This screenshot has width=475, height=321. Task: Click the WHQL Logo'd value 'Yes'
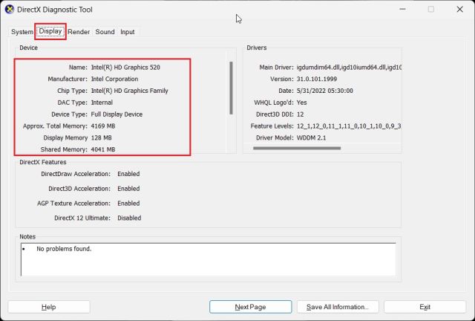302,103
